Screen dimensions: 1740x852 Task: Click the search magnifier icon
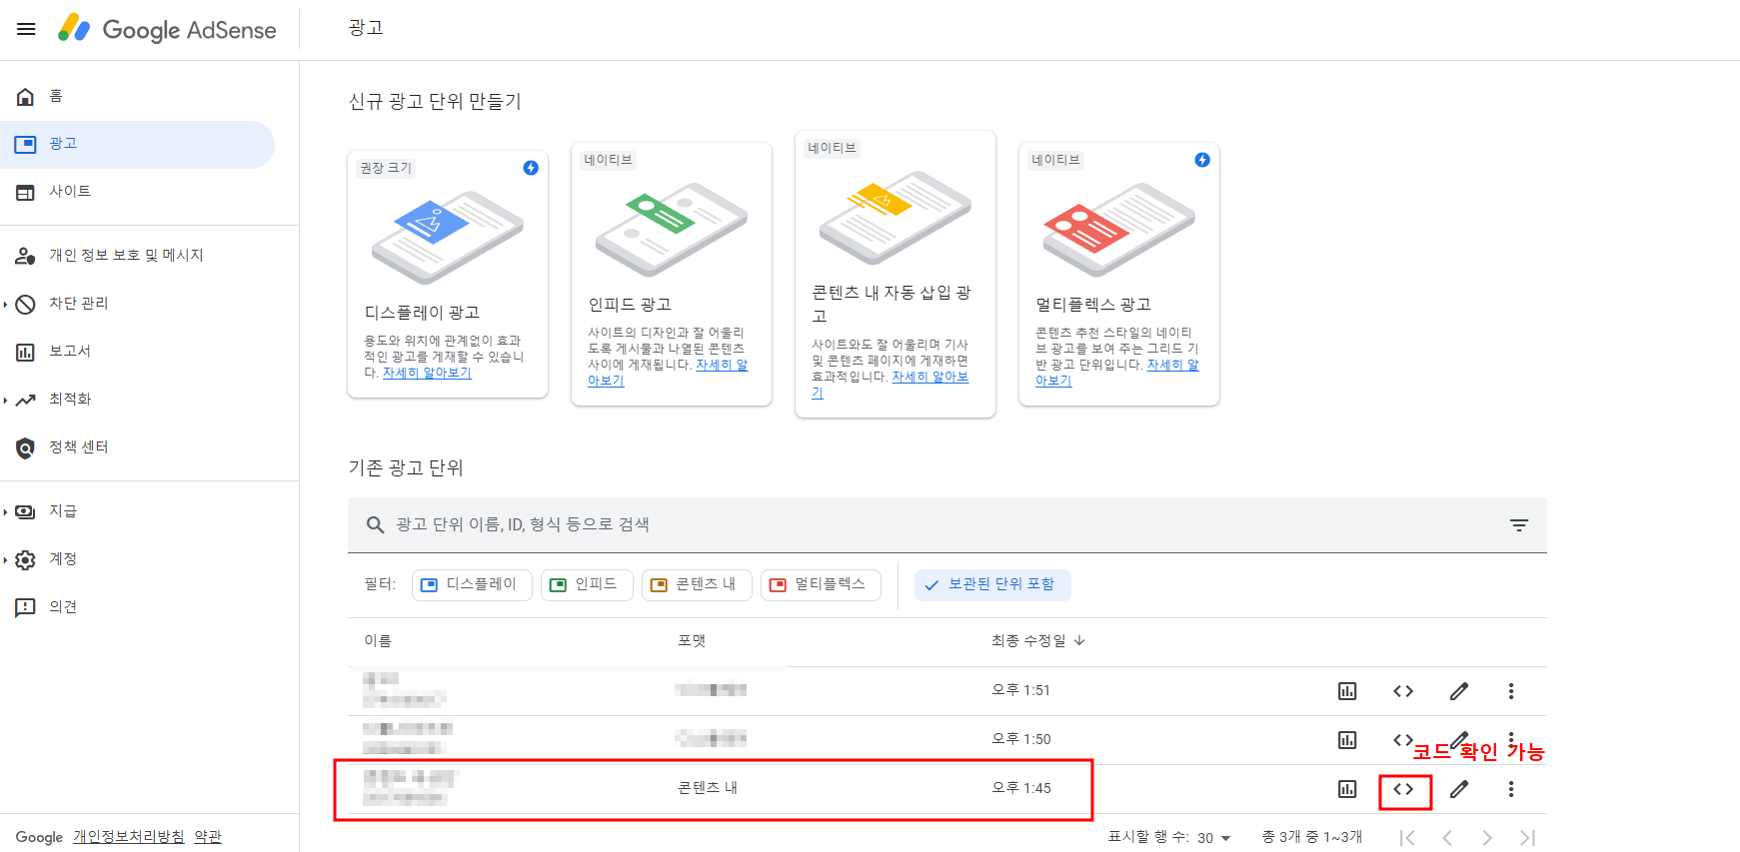click(375, 524)
